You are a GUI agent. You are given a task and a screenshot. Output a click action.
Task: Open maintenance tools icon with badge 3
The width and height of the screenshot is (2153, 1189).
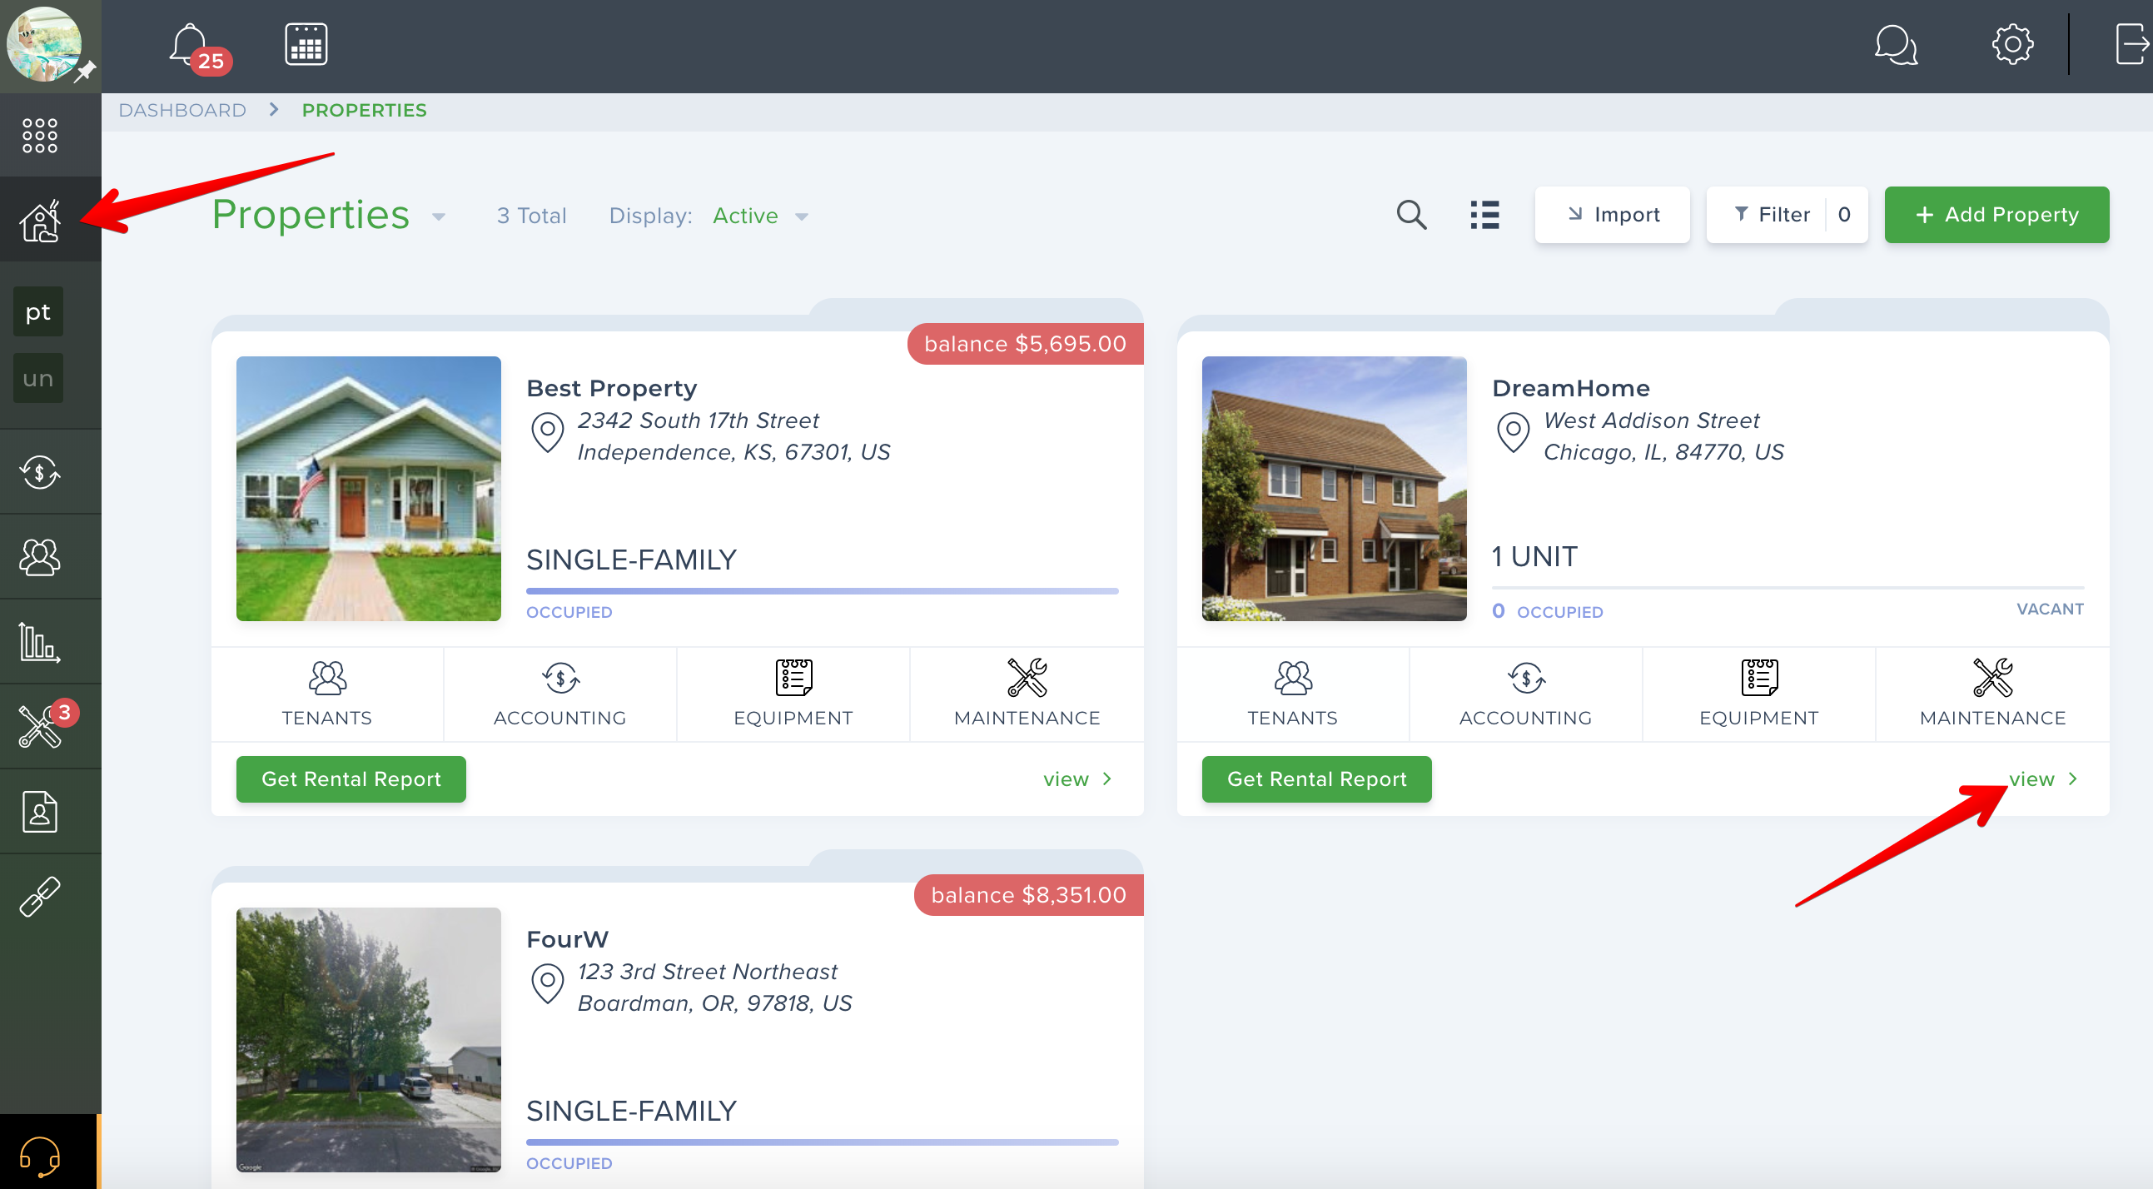tap(47, 724)
